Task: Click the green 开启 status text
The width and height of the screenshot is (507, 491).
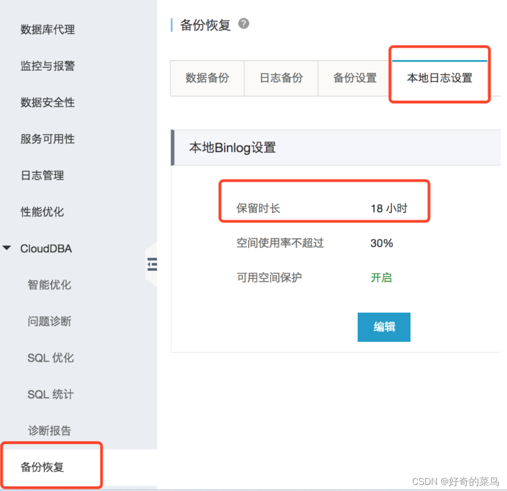Action: pyautogui.click(x=381, y=278)
